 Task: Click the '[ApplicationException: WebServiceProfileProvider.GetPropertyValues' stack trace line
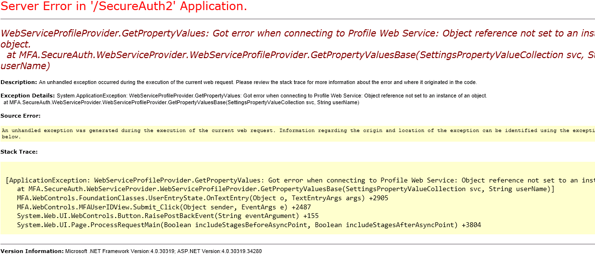(300, 181)
